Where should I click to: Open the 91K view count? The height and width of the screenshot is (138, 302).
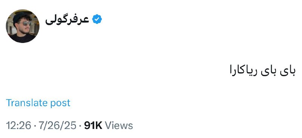coord(93,126)
